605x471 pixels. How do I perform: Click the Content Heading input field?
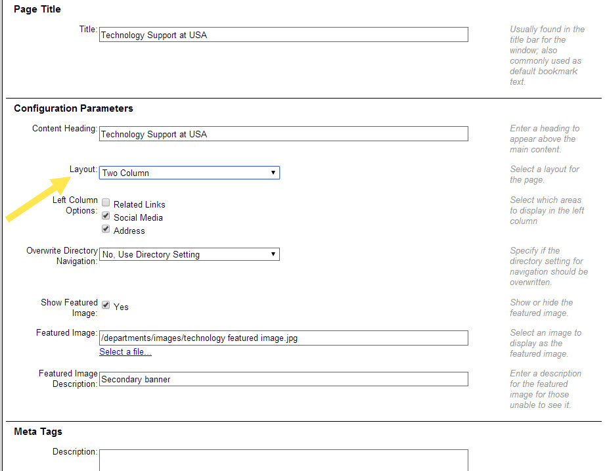284,134
